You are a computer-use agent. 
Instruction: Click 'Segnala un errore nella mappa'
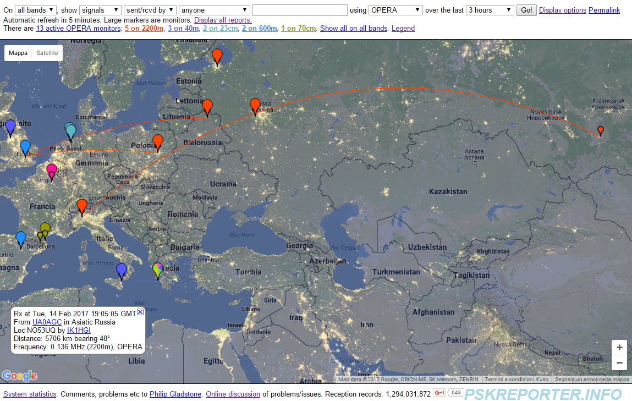592,379
